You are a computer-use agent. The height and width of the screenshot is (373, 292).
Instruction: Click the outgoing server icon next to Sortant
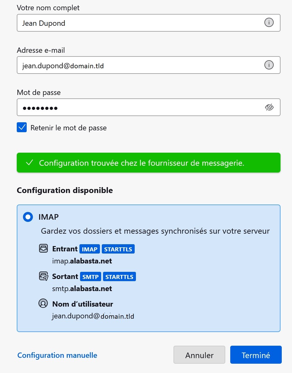(43, 276)
